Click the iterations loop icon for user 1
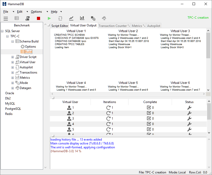 [x=108, y=108]
